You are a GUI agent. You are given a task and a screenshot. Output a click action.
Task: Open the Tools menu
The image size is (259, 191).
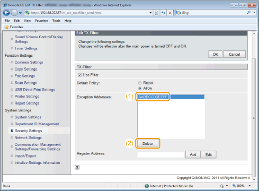(x=56, y=21)
